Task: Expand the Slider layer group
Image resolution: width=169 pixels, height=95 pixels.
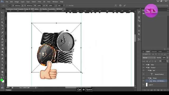Action: point(146,65)
